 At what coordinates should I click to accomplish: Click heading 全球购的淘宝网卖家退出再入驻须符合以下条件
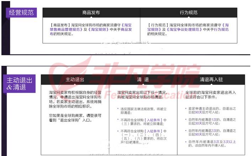click(210, 95)
